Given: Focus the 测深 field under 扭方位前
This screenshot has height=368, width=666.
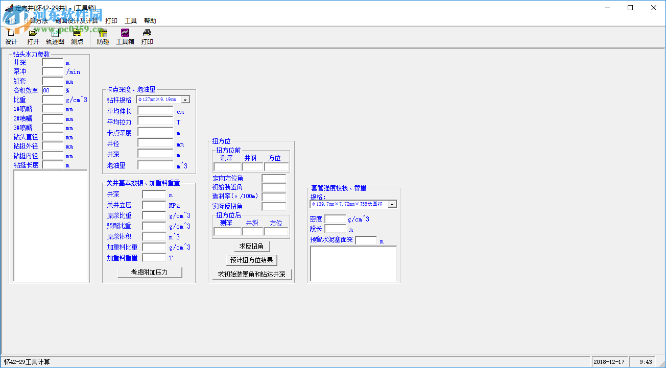Looking at the screenshot, I should click(227, 167).
